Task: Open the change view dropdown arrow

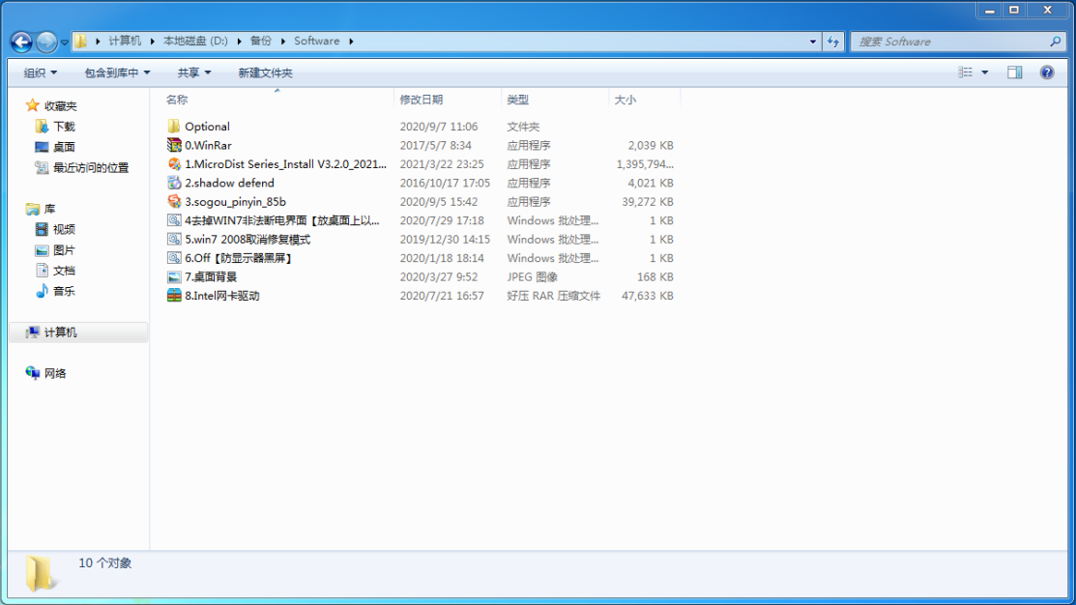Action: 985,72
